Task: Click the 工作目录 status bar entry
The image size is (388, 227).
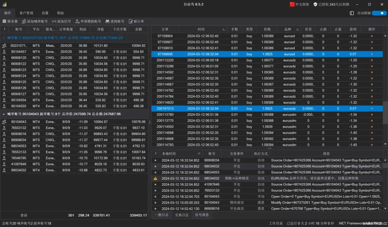Action: 276,223
